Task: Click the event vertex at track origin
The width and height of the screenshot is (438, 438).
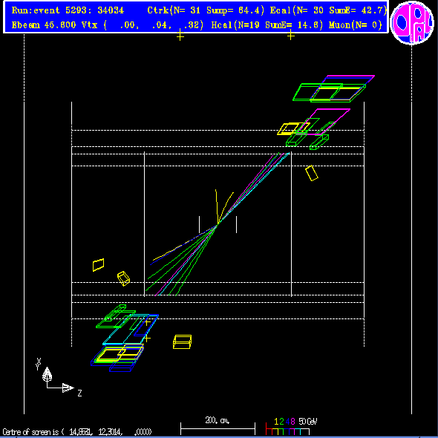Action: (217, 224)
